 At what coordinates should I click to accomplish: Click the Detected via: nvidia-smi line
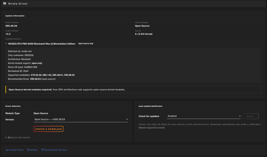coord(20,51)
